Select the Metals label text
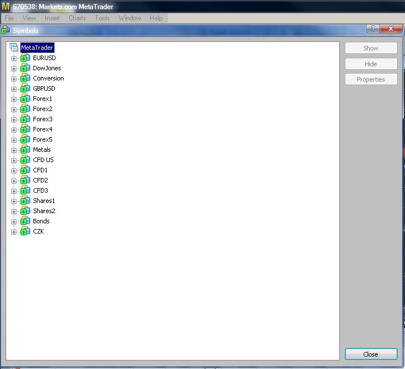The image size is (405, 369). [42, 150]
